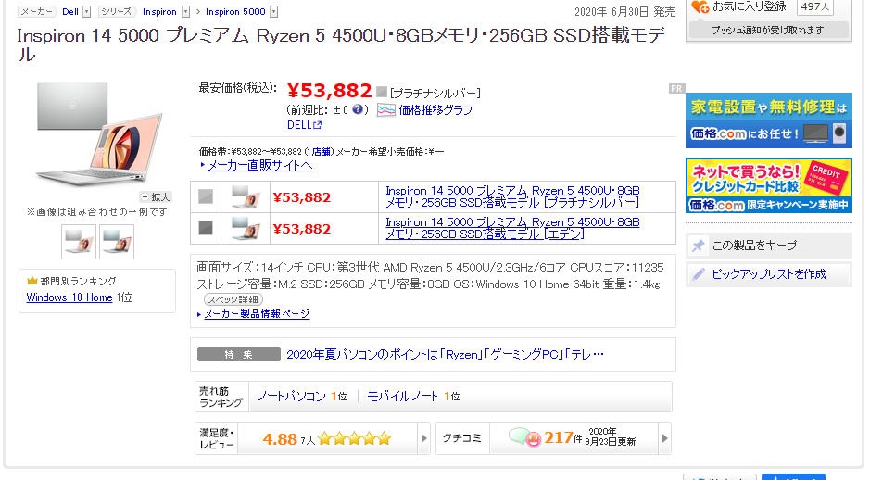Open the 価格推移グラフ link
This screenshot has width=870, height=480.
tap(435, 110)
